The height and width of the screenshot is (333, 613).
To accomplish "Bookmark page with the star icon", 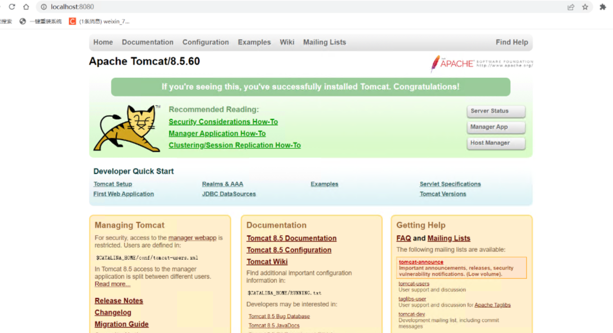I will tap(585, 7).
